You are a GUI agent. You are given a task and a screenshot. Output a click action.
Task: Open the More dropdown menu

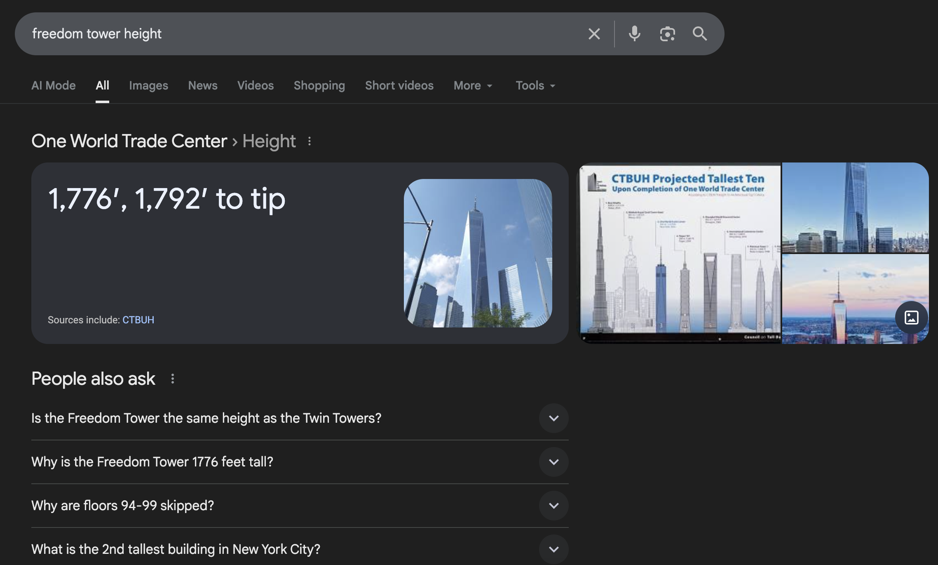coord(473,85)
